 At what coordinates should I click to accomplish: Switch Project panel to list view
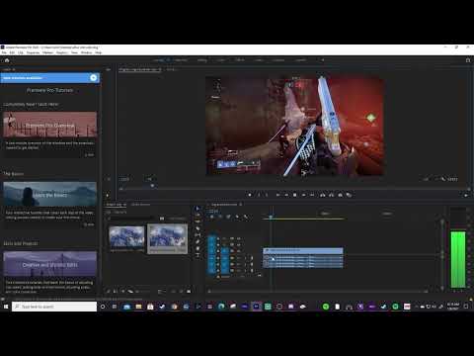116,292
